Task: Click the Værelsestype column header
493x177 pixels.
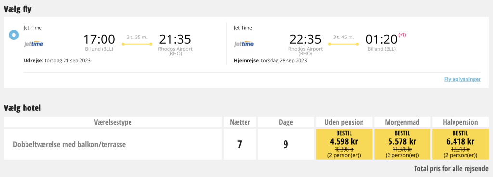Action: tap(113, 122)
